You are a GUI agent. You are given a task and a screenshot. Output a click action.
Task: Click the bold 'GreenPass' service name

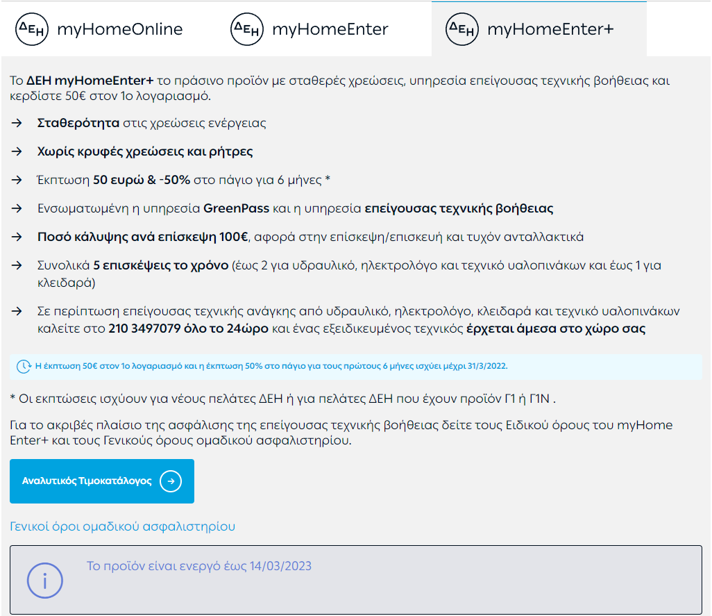236,208
